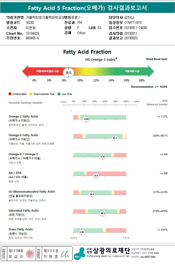175x264 pixels.
Task: Click the 40.3 marker on the Saturated Fatty Acids bar
Action: pyautogui.click(x=103, y=213)
